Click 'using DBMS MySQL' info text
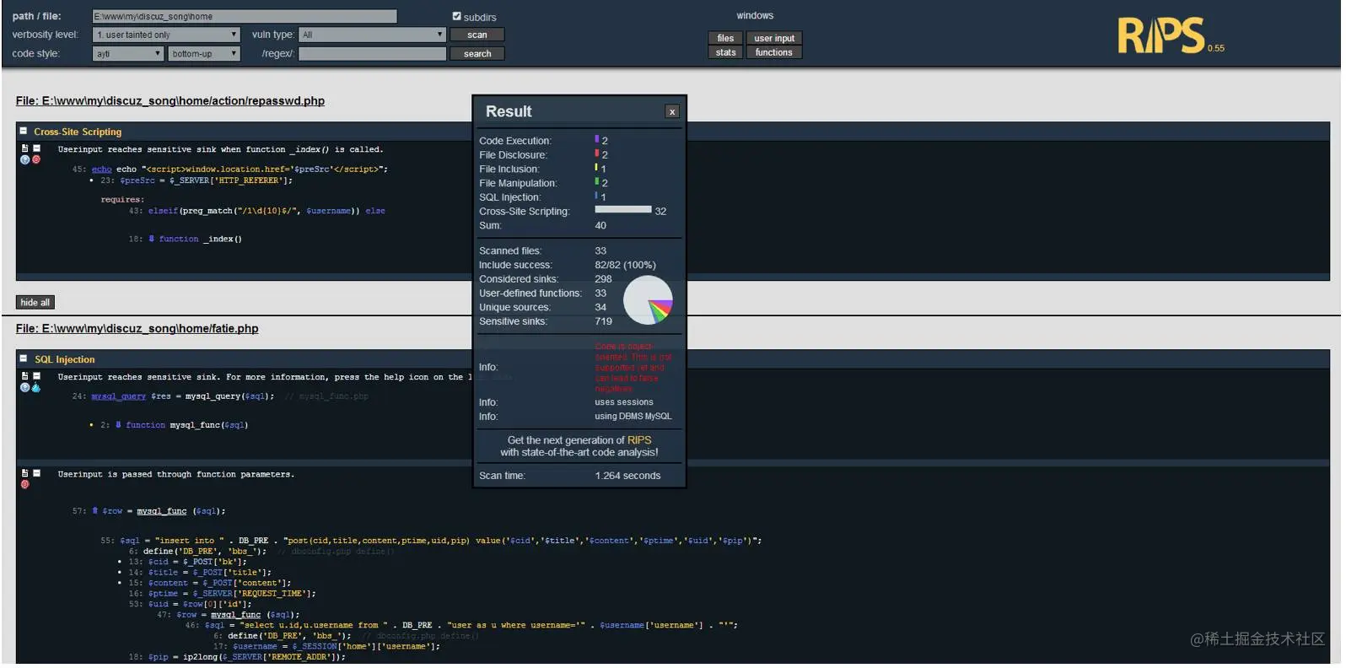The image size is (1346, 668). 633,417
